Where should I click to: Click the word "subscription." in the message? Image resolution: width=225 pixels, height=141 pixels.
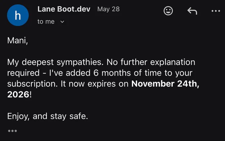(32, 84)
